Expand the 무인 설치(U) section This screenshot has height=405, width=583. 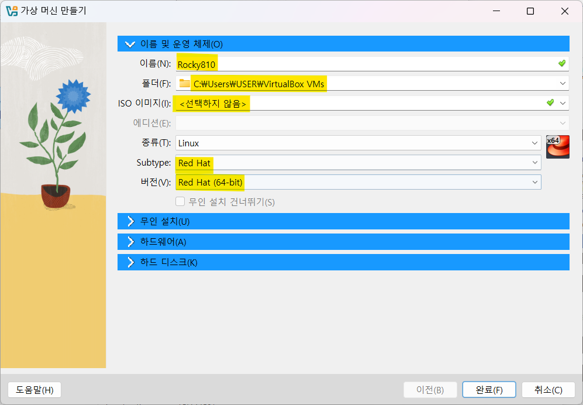(x=343, y=221)
